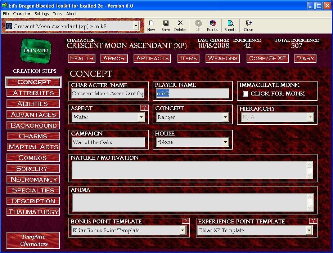Viewport: 333px width, 253px height.
Task: Switch to the Weapons section
Action: tap(223, 58)
